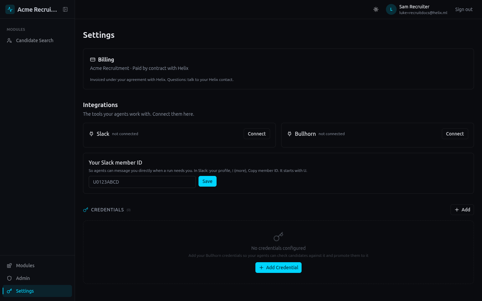
Task: Connect the Bullhorn integration
Action: [455, 134]
